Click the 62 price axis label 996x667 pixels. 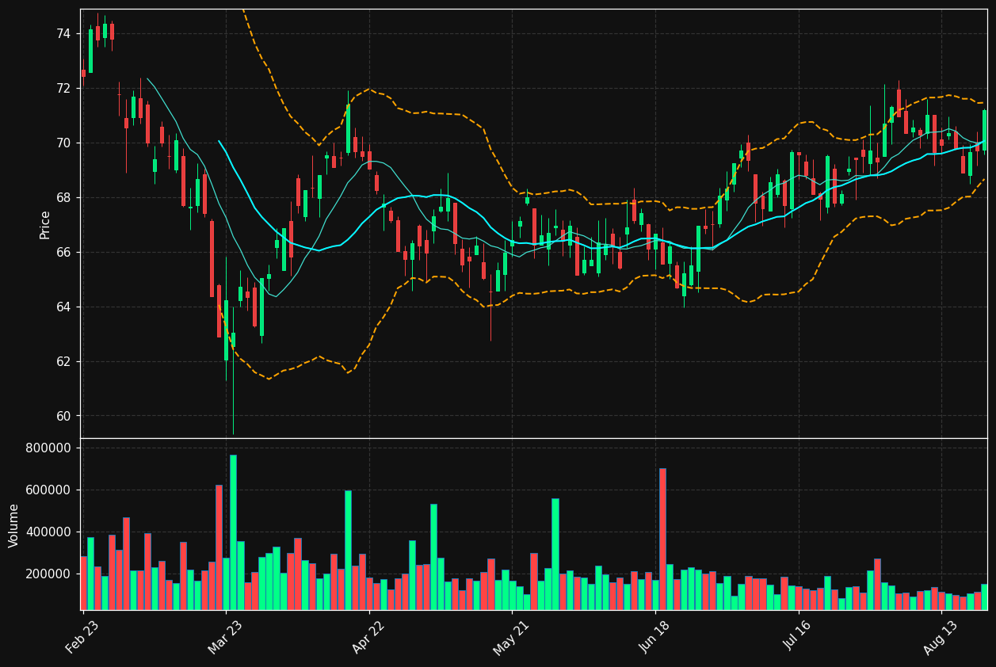[x=63, y=361]
